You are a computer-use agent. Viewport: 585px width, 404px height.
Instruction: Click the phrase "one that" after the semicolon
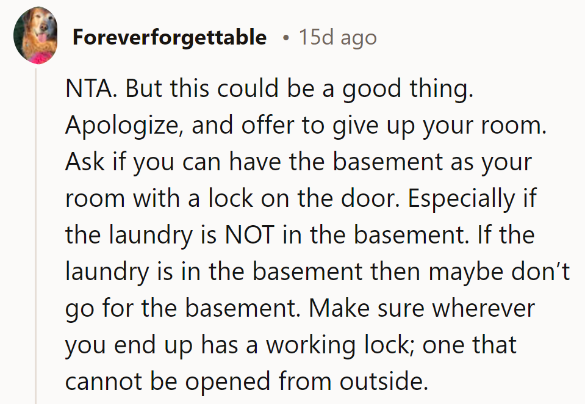click(470, 344)
